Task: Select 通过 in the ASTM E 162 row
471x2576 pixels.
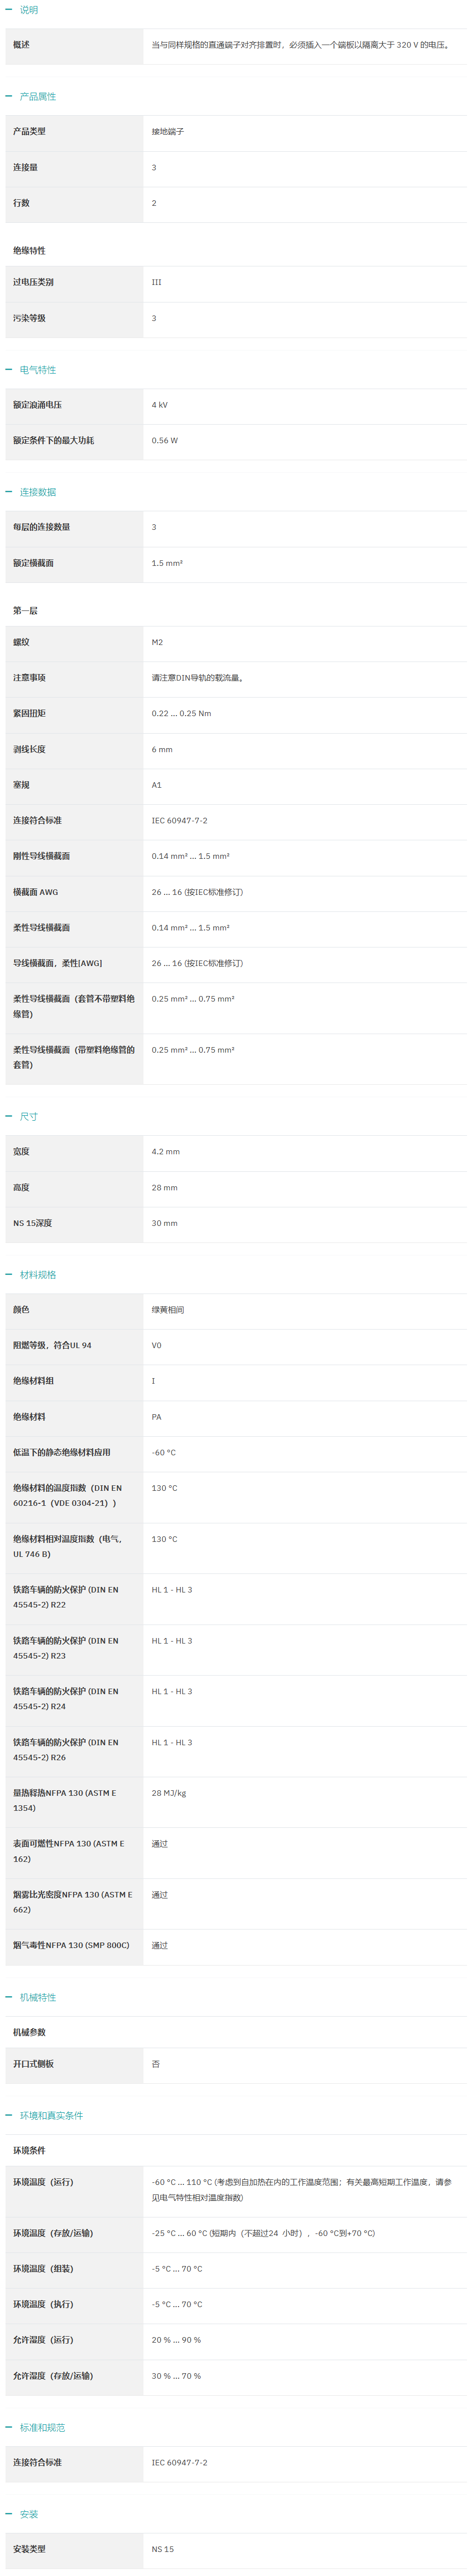Action: tap(159, 1843)
